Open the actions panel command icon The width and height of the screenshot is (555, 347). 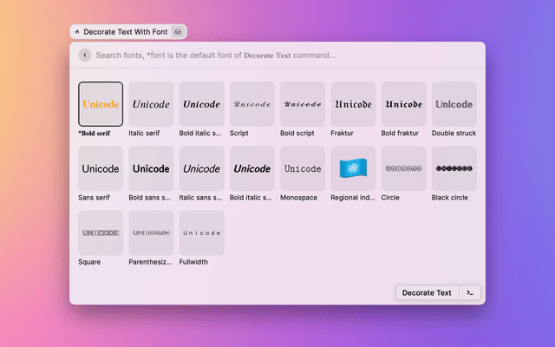click(x=469, y=292)
